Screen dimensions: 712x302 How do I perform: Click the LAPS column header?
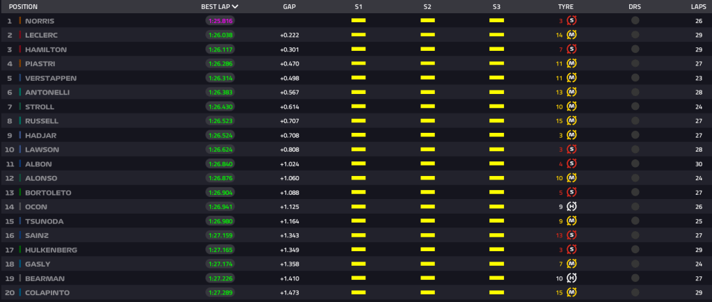click(x=698, y=7)
